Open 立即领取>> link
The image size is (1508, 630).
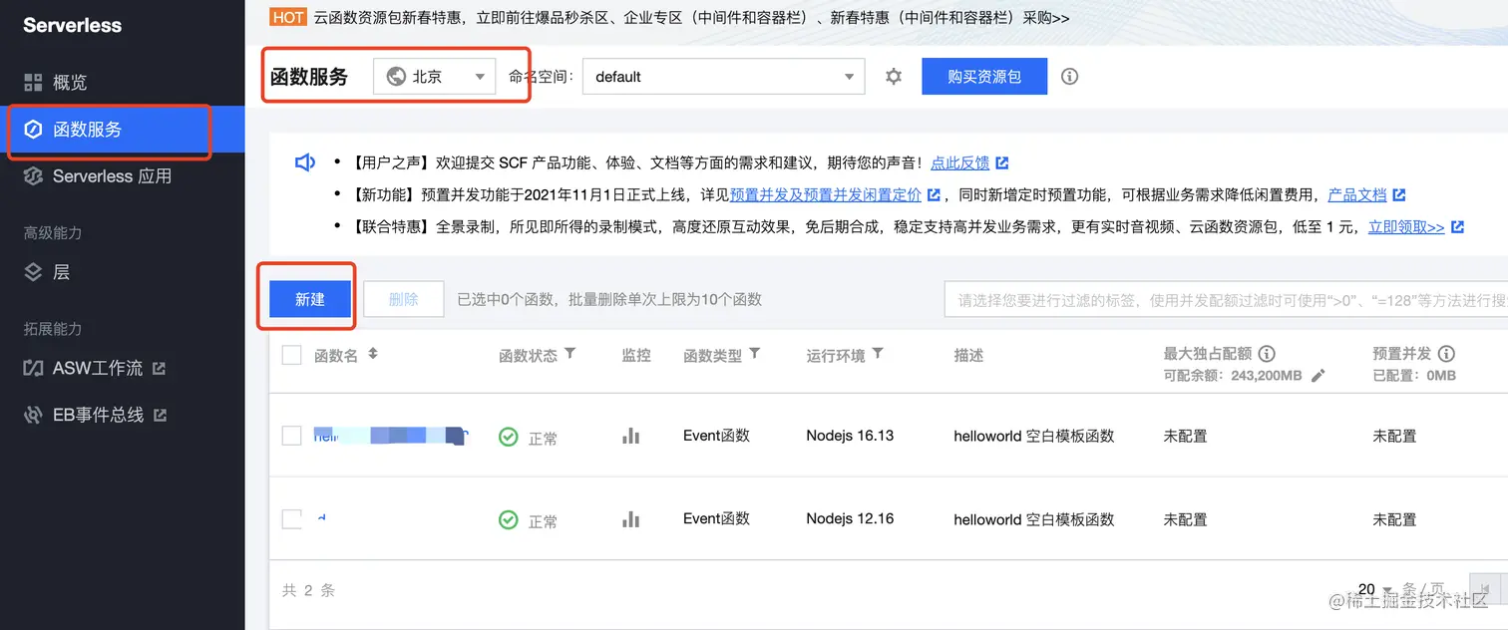point(1406,227)
